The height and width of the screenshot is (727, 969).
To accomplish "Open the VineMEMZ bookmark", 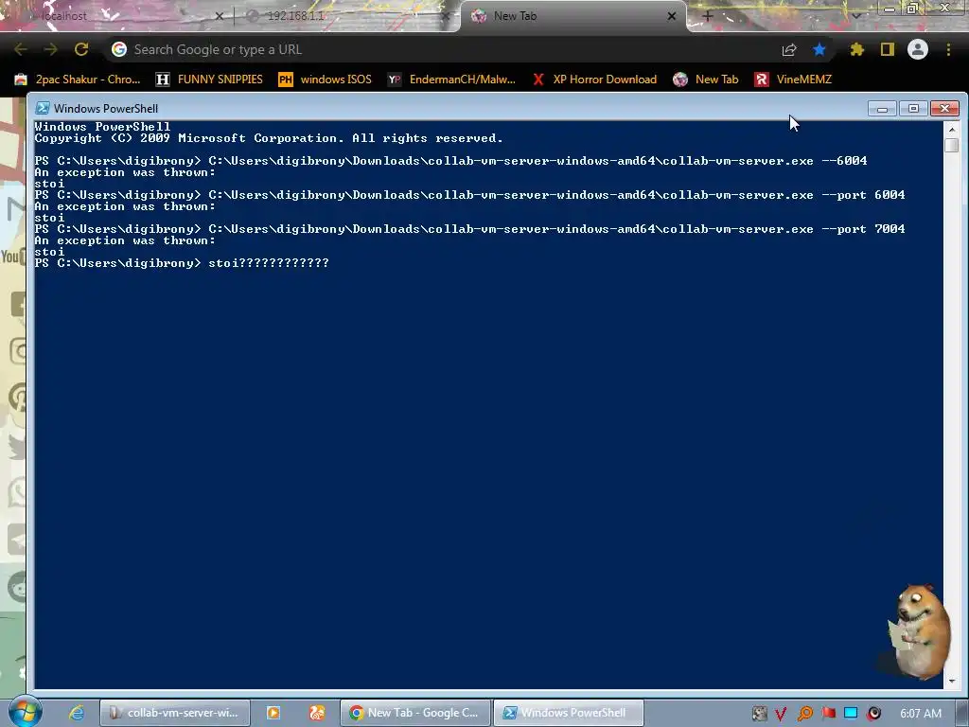I will (x=794, y=80).
